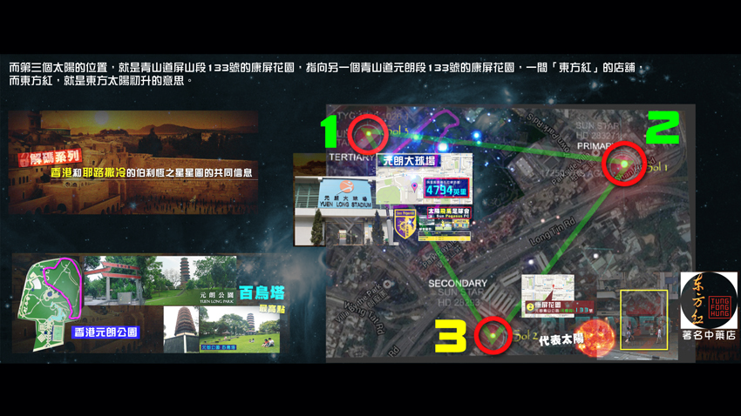
Task: Click the Tung Fong Hung round logo
Action: pyautogui.click(x=709, y=300)
